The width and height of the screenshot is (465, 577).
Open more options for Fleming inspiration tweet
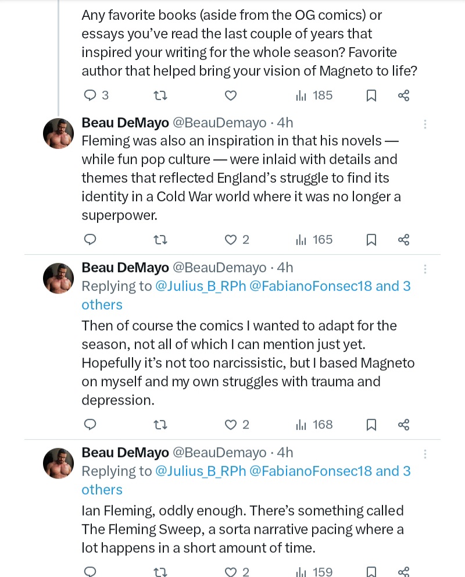click(x=425, y=124)
